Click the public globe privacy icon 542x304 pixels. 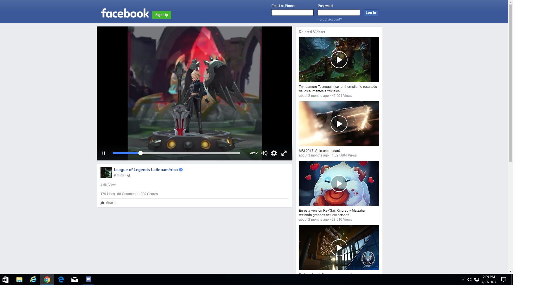point(129,175)
